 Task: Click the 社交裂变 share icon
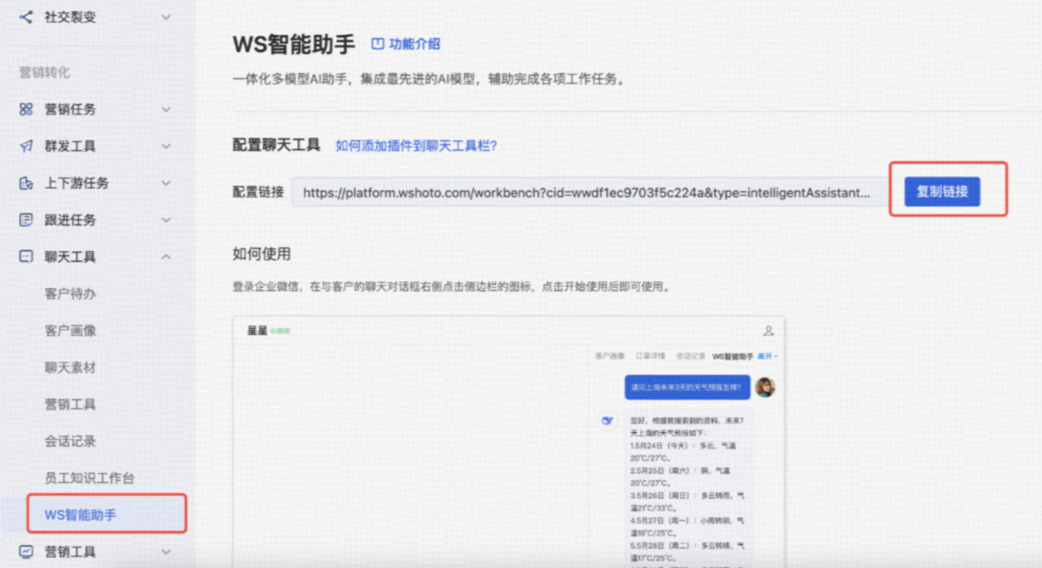coord(26,17)
